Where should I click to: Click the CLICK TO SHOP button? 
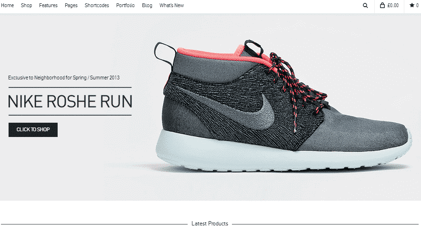click(33, 130)
